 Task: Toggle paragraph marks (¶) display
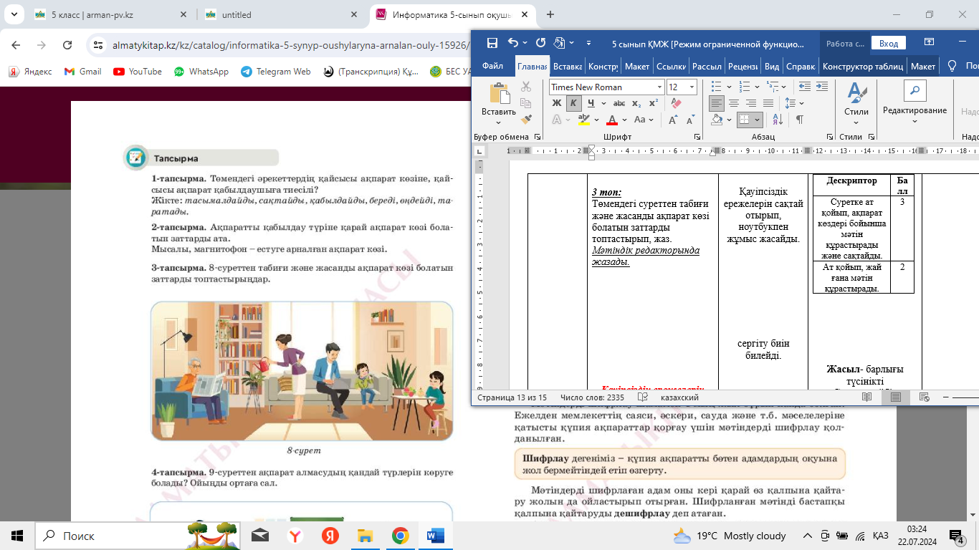[x=799, y=120]
